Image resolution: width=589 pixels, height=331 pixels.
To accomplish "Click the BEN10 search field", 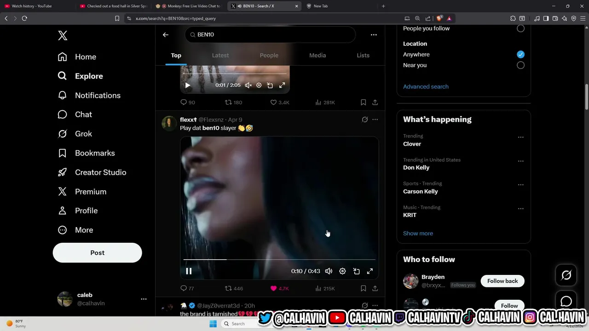I will (271, 34).
